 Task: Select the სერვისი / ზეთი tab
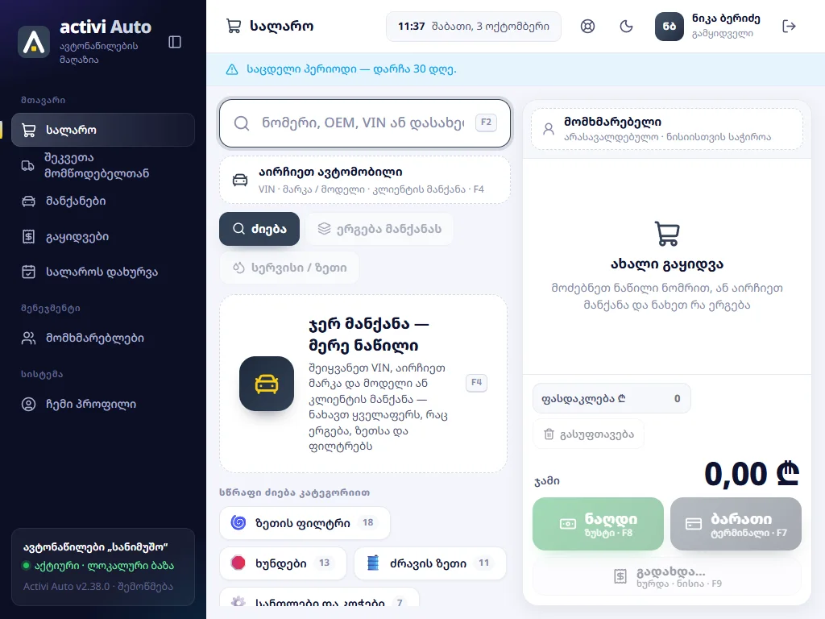point(289,268)
